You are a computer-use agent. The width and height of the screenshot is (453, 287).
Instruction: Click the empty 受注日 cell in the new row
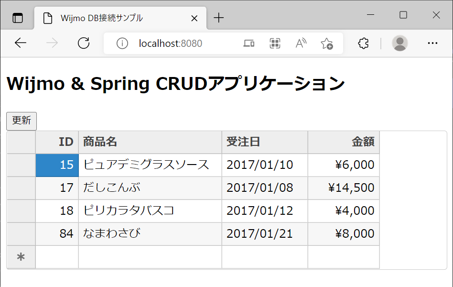coord(265,257)
